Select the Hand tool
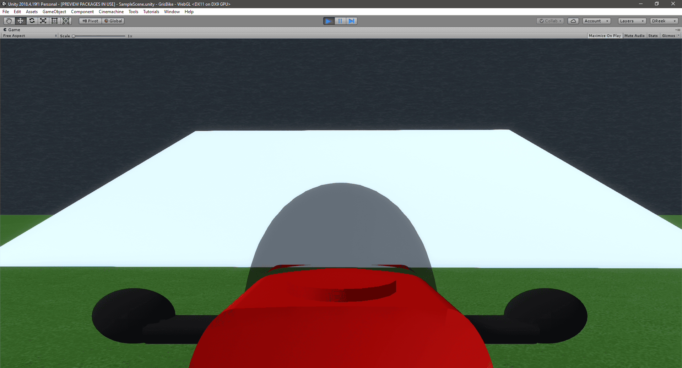The image size is (682, 368). (9, 21)
